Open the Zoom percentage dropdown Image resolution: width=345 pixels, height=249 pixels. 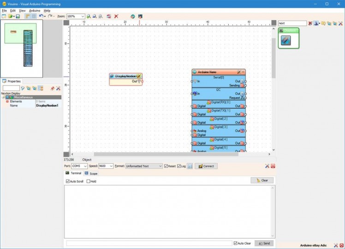83,16
